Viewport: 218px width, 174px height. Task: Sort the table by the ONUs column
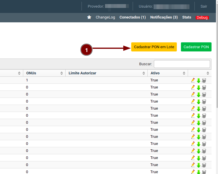pos(44,73)
